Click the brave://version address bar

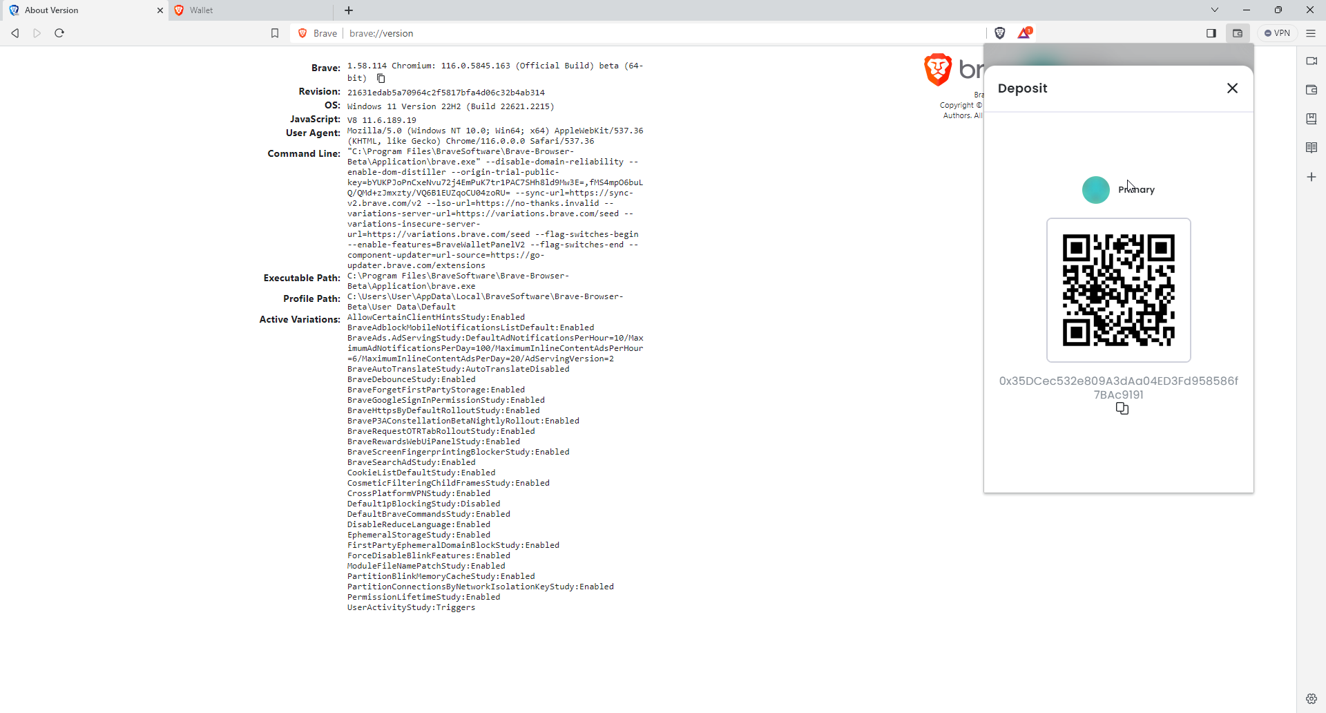click(x=382, y=33)
